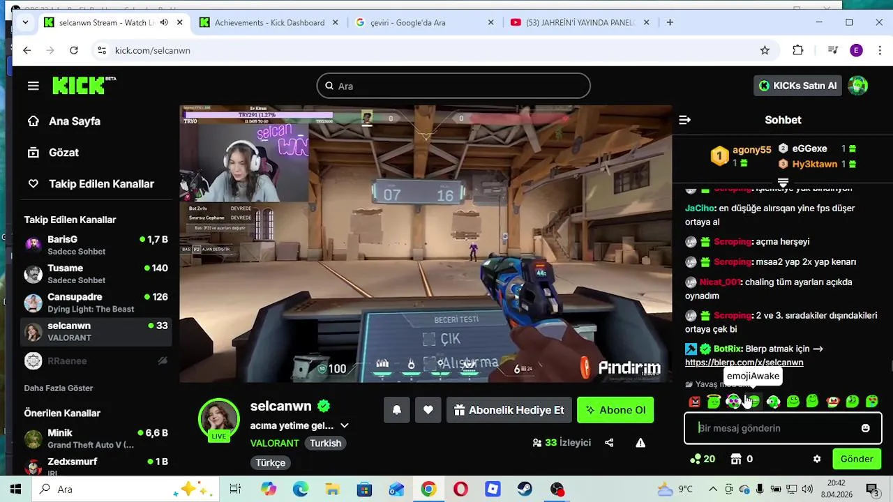Image resolution: width=893 pixels, height=502 pixels.
Task: Show hidden system tray icons
Action: coord(713,489)
